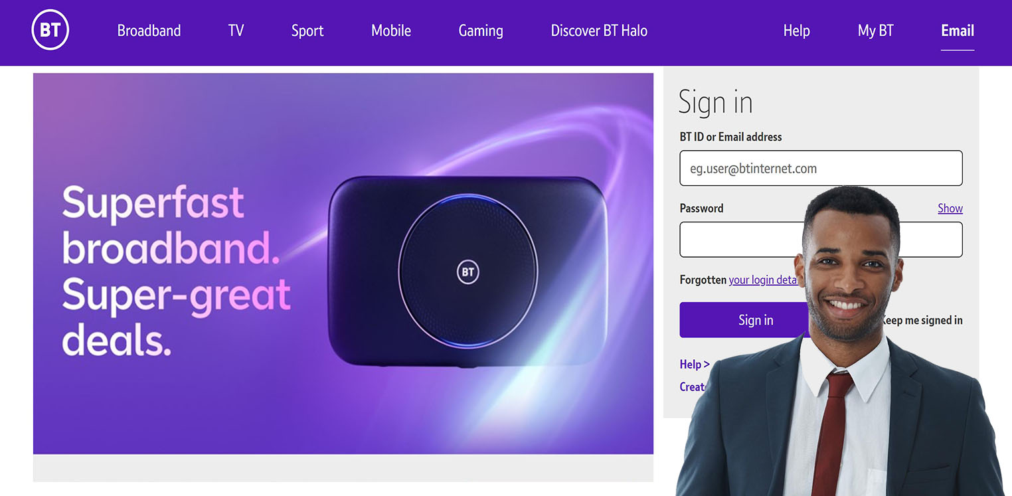Go to the TV section
The image size is (1012, 496).
pos(236,31)
